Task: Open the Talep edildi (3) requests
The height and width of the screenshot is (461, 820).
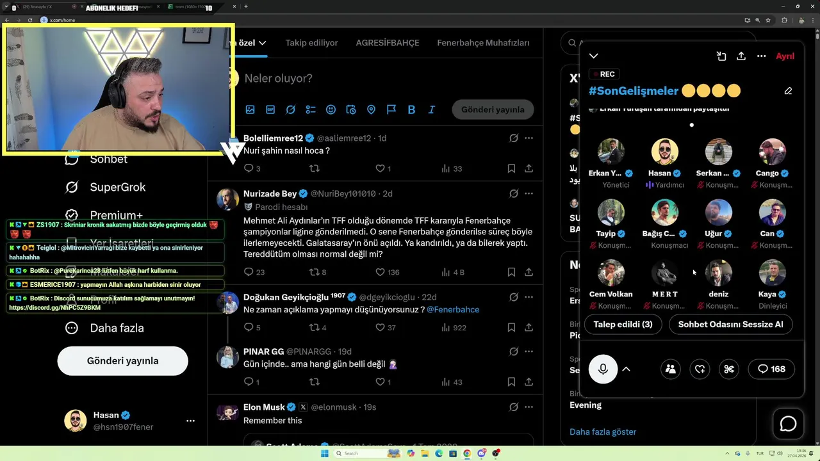Action: (623, 325)
